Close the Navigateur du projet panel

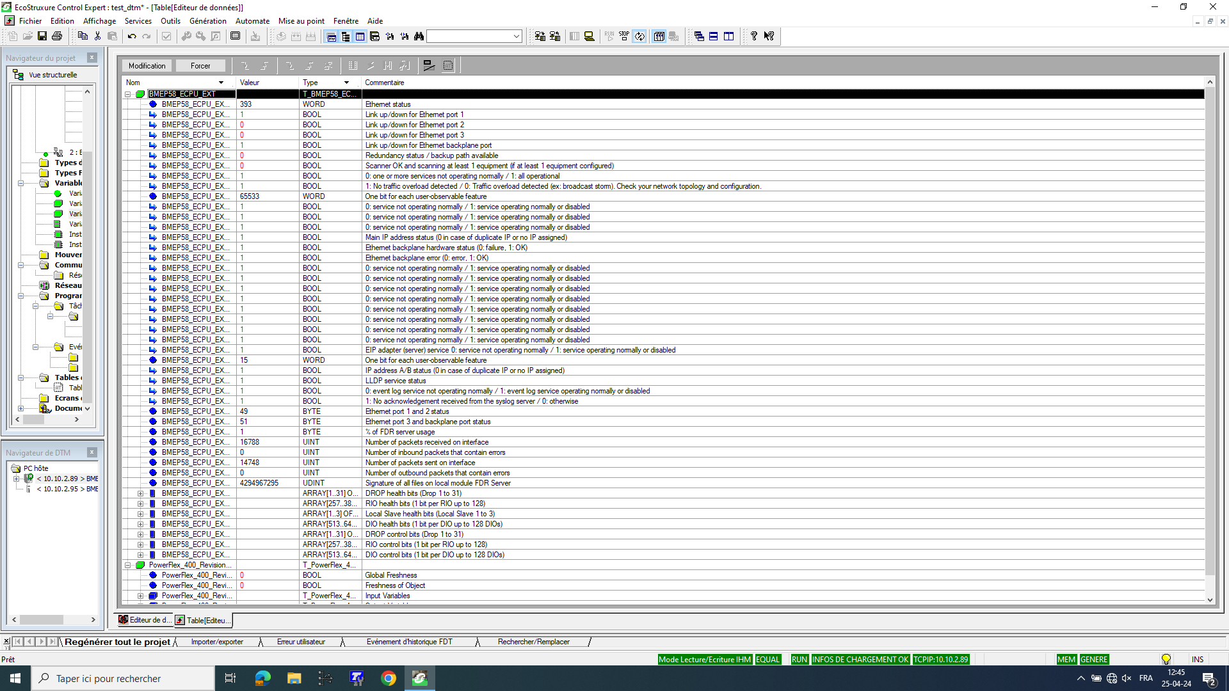[92, 58]
